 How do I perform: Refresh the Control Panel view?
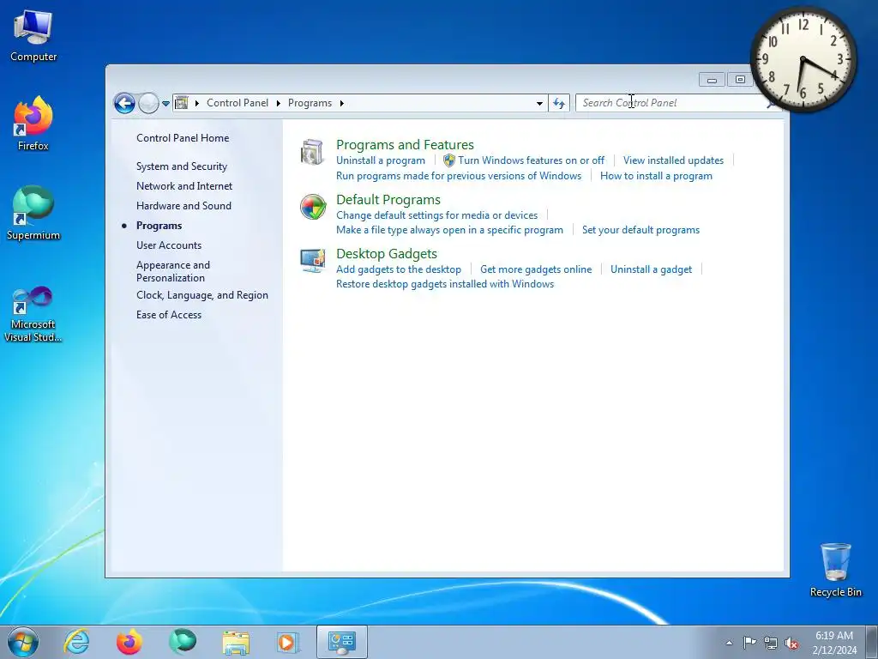click(559, 103)
